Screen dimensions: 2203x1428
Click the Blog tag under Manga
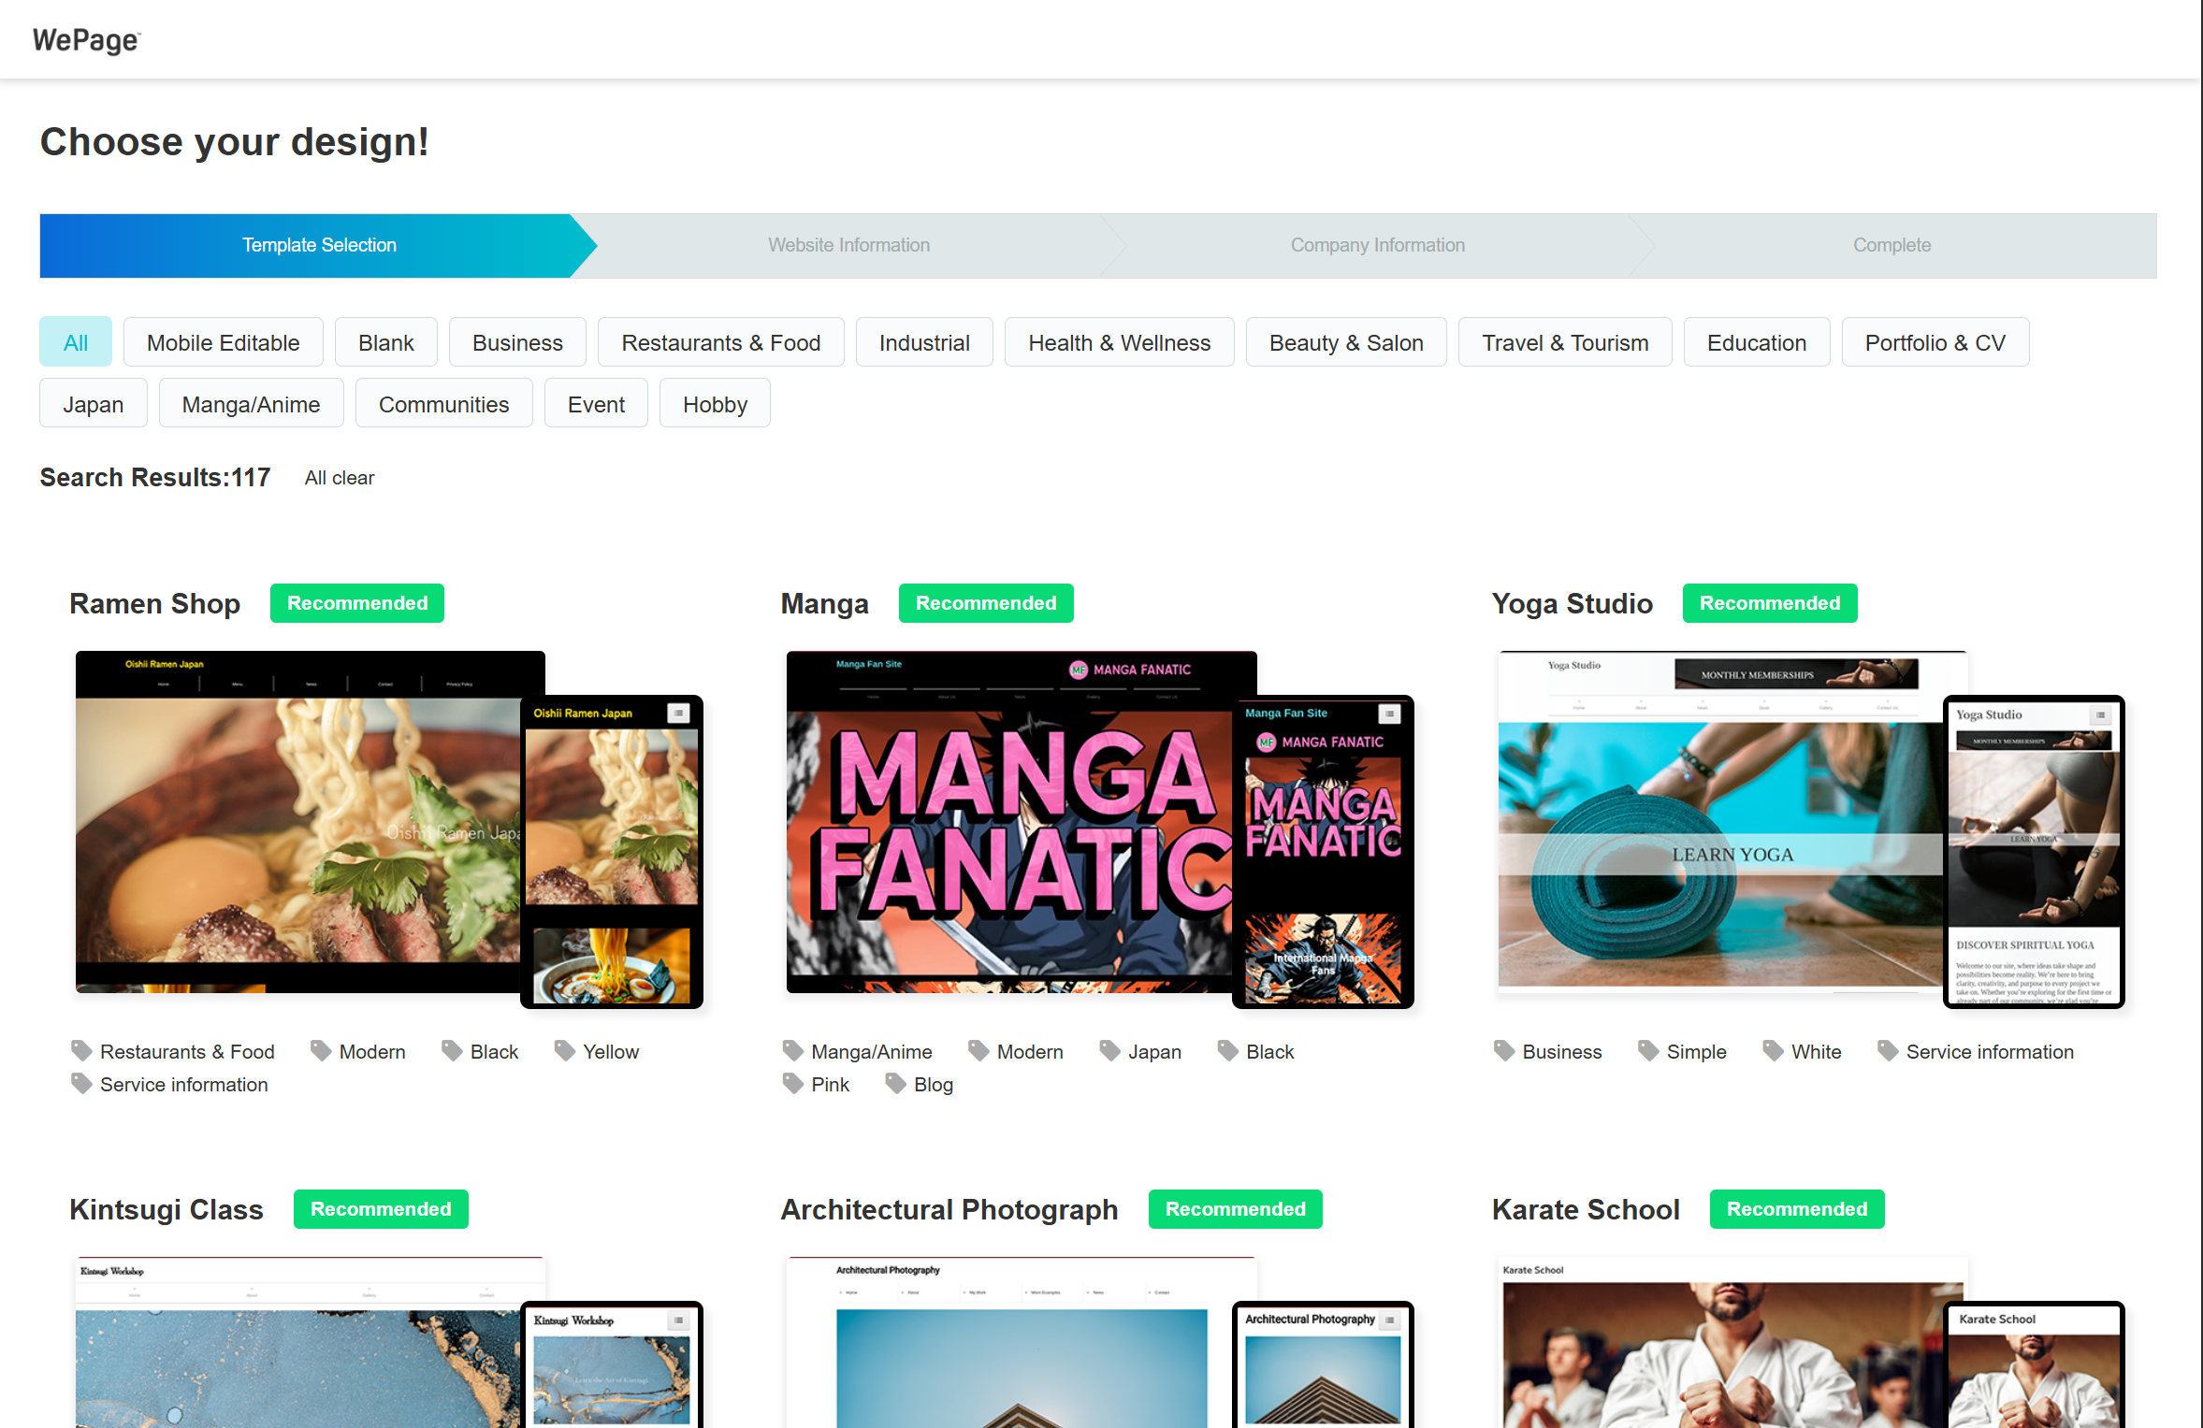[x=934, y=1085]
